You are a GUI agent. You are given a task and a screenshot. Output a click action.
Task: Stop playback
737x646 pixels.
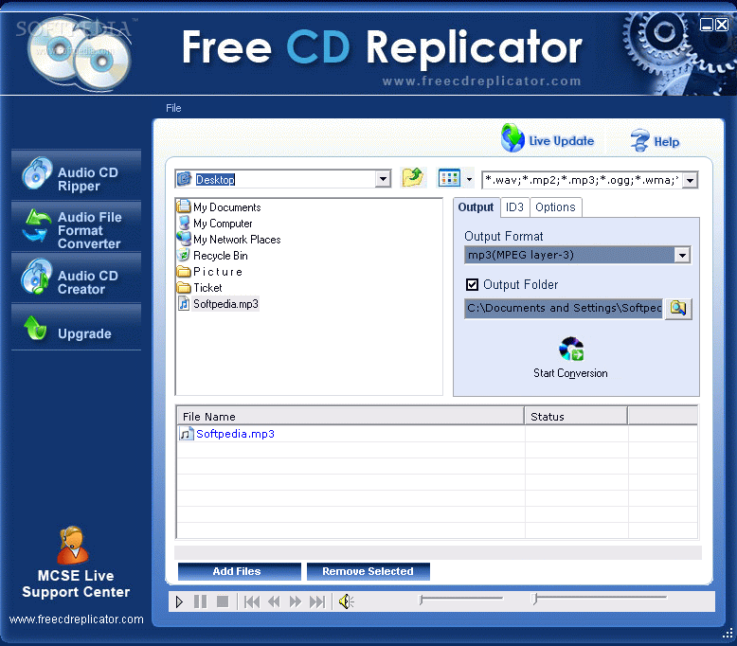click(x=223, y=601)
